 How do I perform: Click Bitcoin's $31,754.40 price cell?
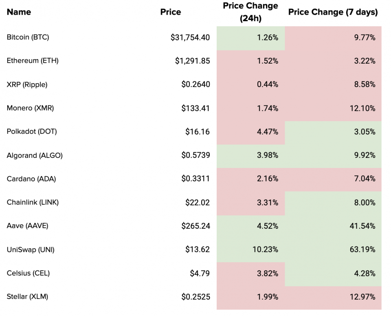coord(190,38)
